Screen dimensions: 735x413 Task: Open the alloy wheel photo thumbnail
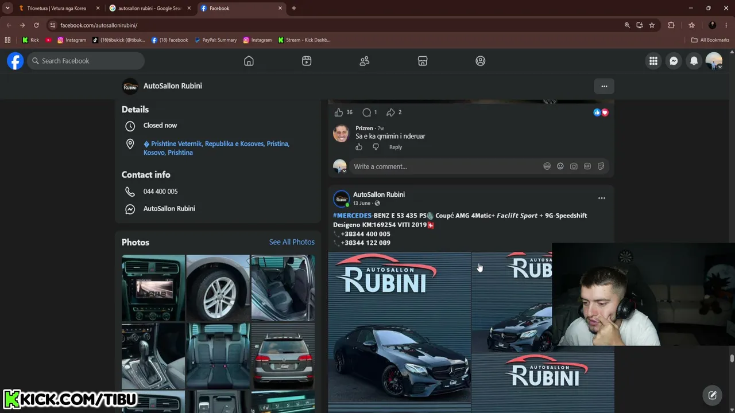tap(218, 288)
